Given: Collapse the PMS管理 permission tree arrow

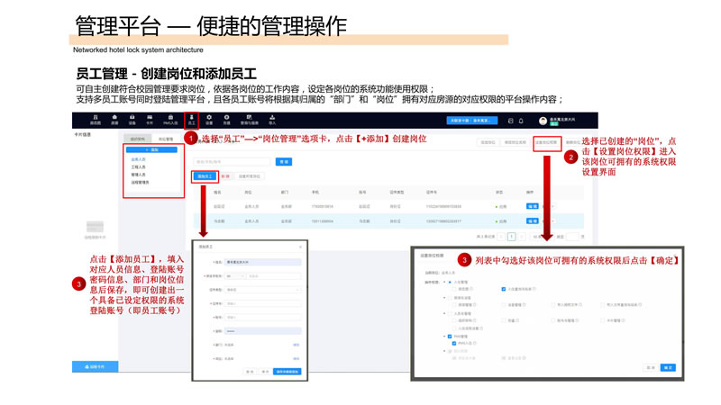Looking at the screenshot, I should click(x=444, y=337).
